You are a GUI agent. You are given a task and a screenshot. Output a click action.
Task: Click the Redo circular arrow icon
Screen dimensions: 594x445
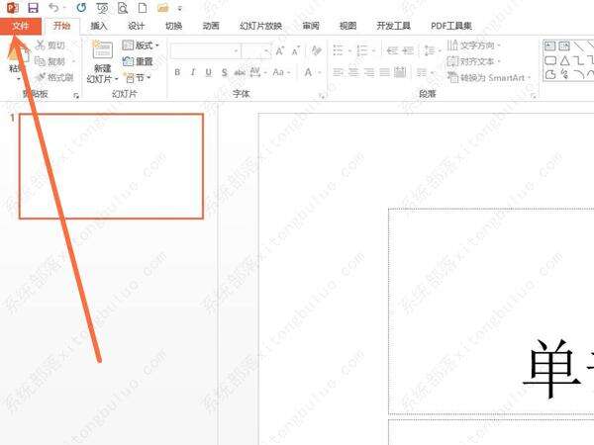pyautogui.click(x=81, y=7)
